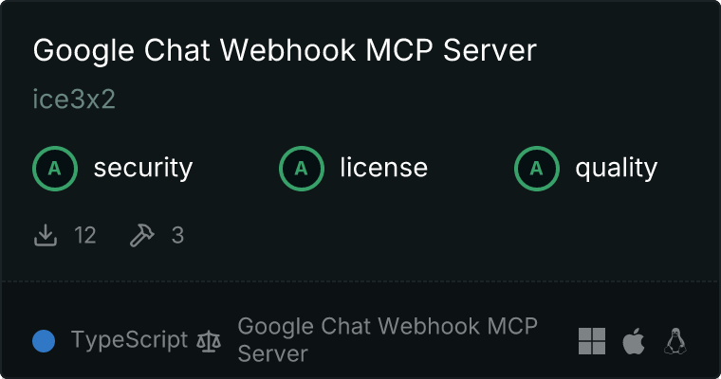Click the footer license name text
721x379 pixels.
[x=388, y=340]
